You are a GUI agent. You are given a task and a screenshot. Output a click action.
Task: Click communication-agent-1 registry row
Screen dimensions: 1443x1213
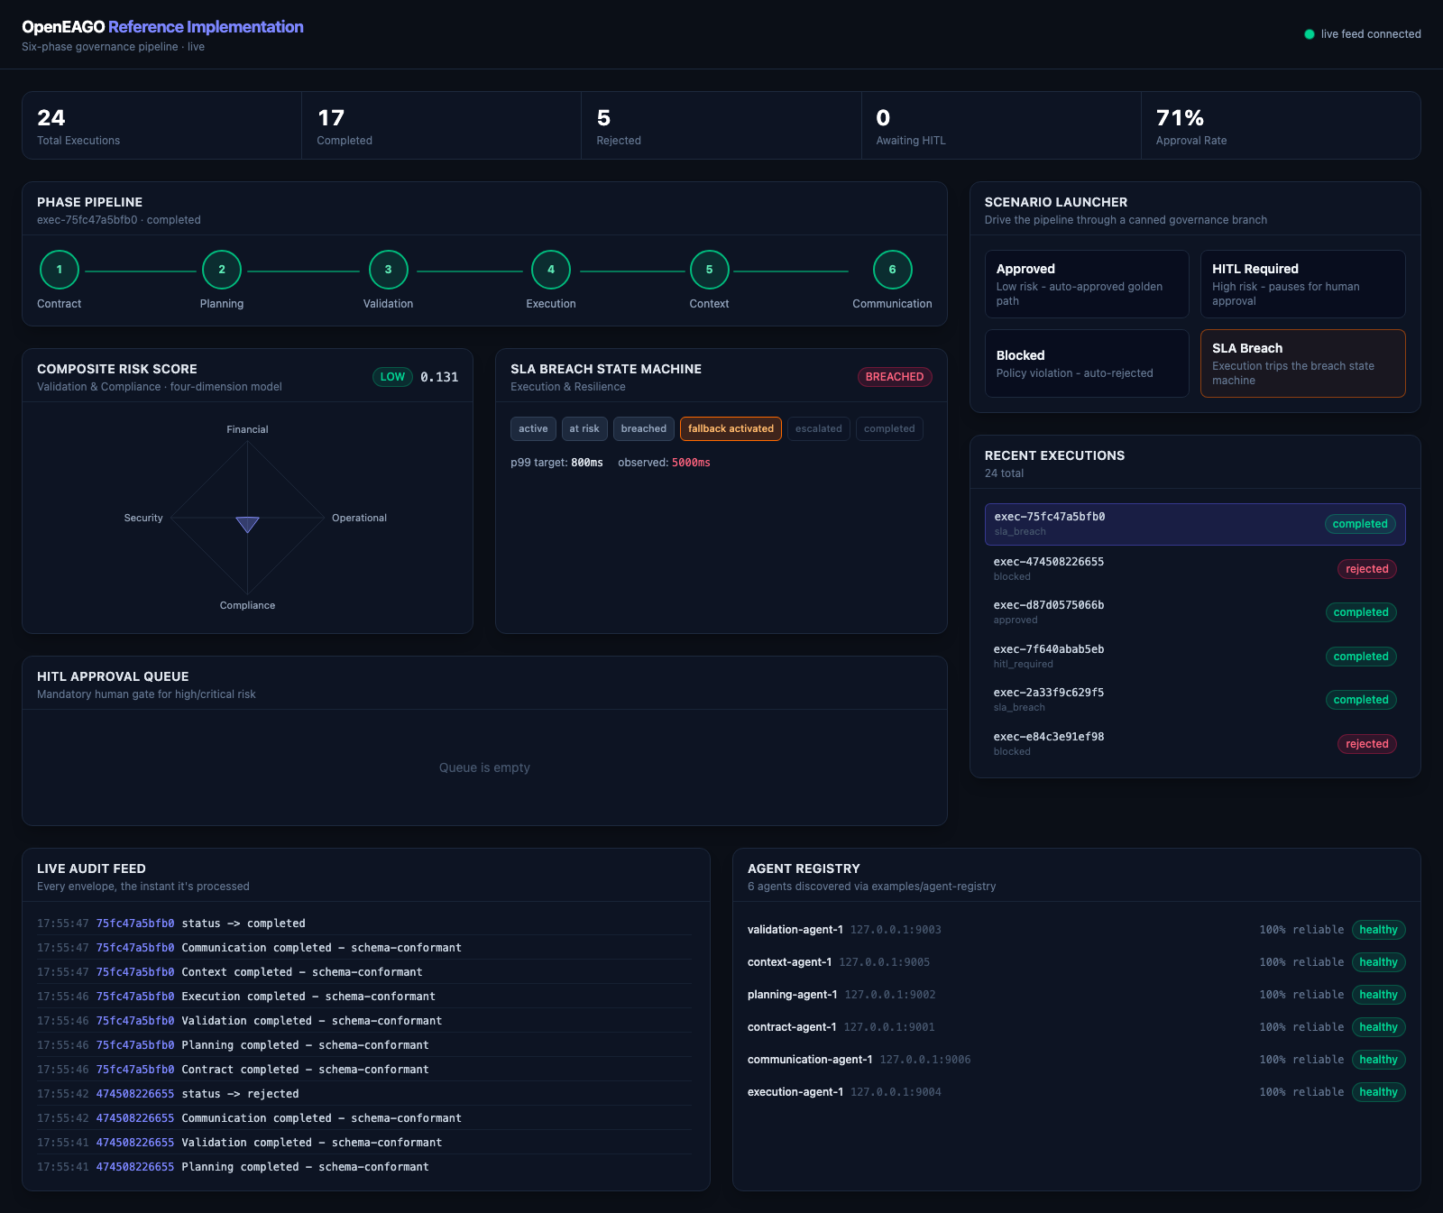pos(1077,1060)
